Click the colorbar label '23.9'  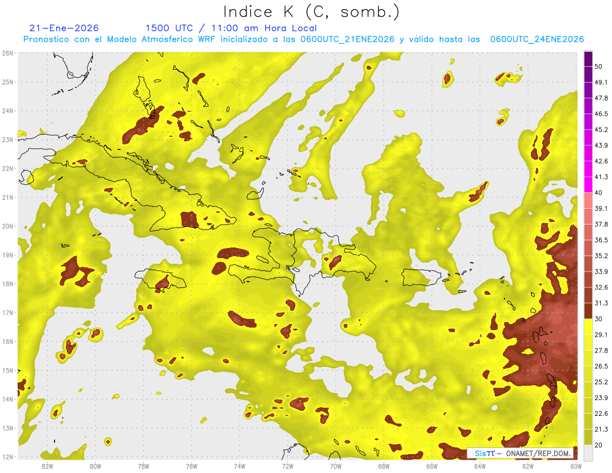pos(601,397)
